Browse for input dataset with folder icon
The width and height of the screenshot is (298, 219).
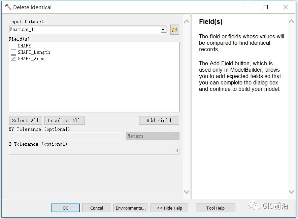175,30
